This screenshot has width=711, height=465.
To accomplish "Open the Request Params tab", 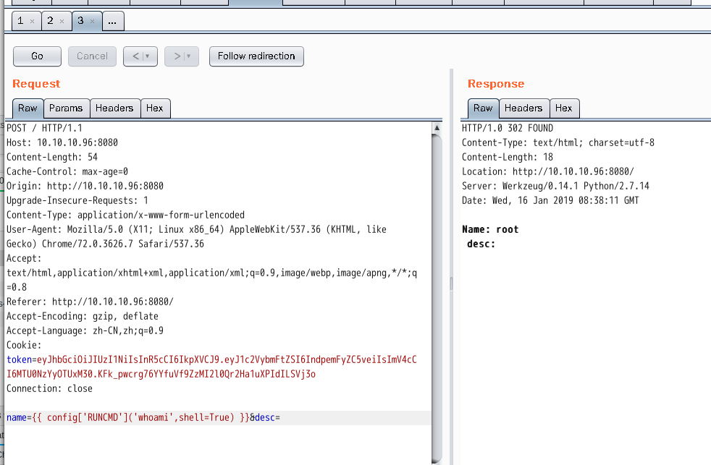I will [66, 108].
